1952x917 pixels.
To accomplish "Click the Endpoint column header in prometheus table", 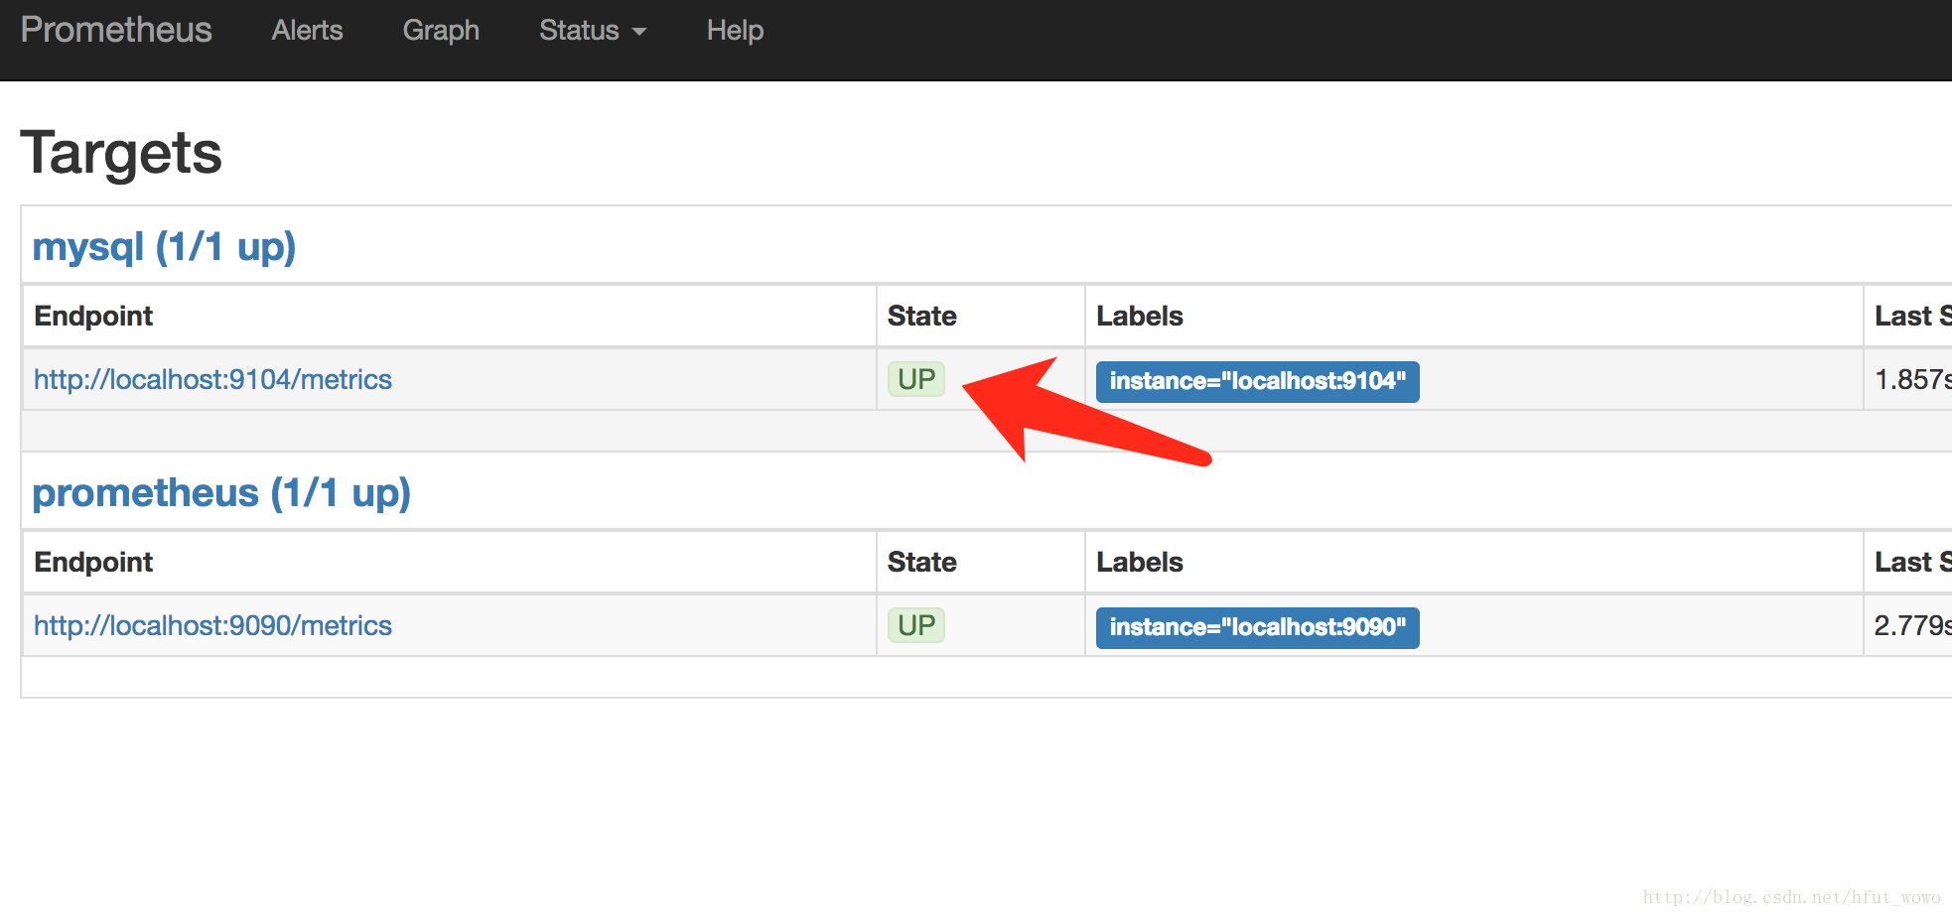I will [93, 562].
